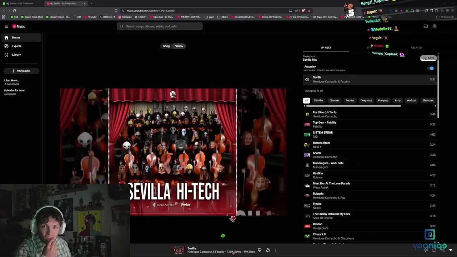
Task: Play Top Gear - Fatality from queue
Action: 370,124
